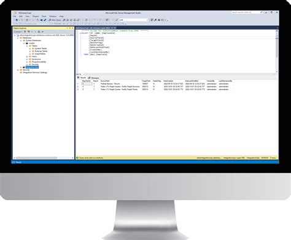Expand the Programmability folder

point(27,62)
